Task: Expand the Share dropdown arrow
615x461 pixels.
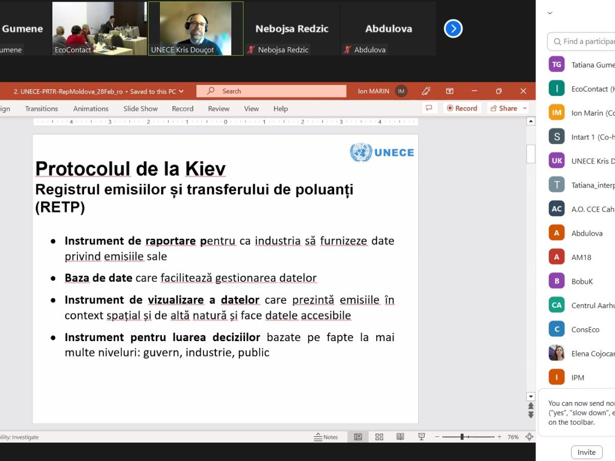Action: click(525, 108)
